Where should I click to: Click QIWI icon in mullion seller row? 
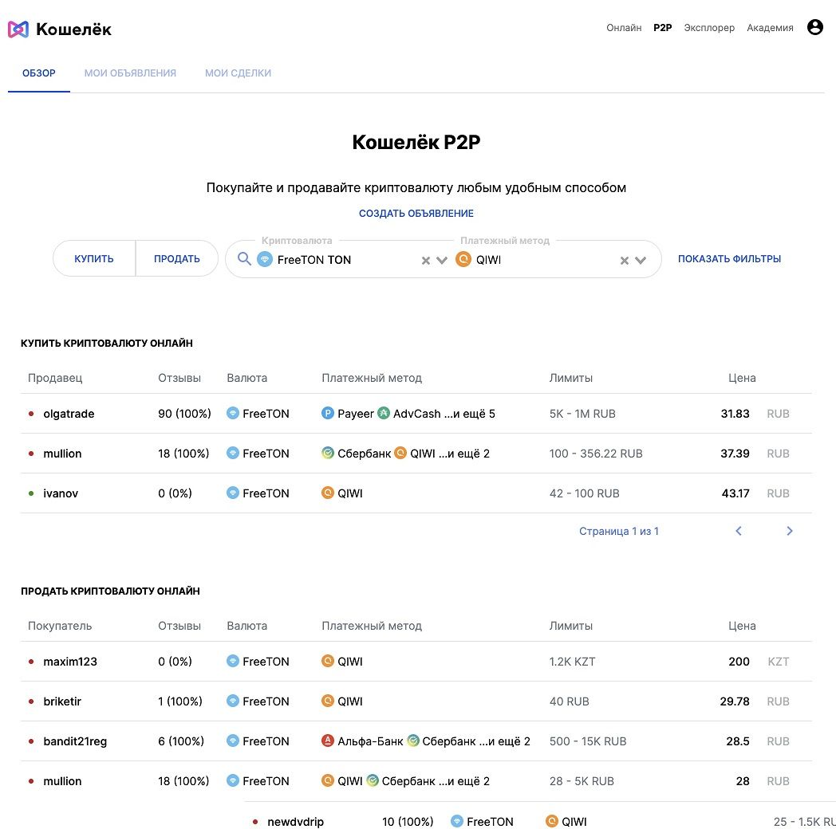400,453
